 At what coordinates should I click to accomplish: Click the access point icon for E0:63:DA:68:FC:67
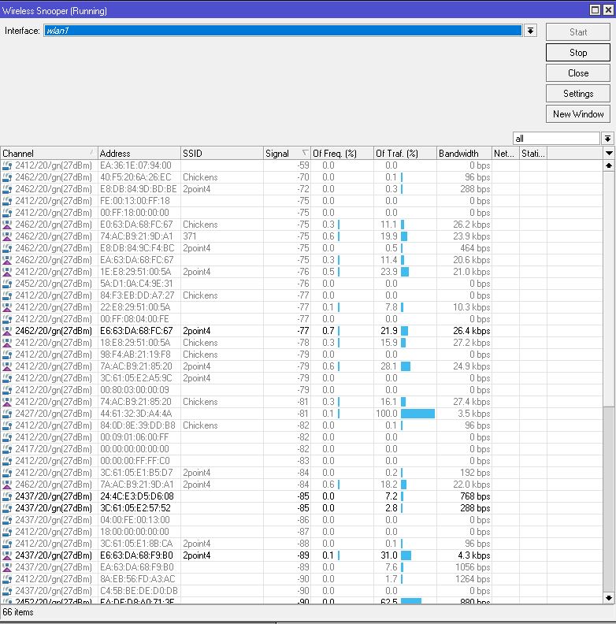pos(7,225)
